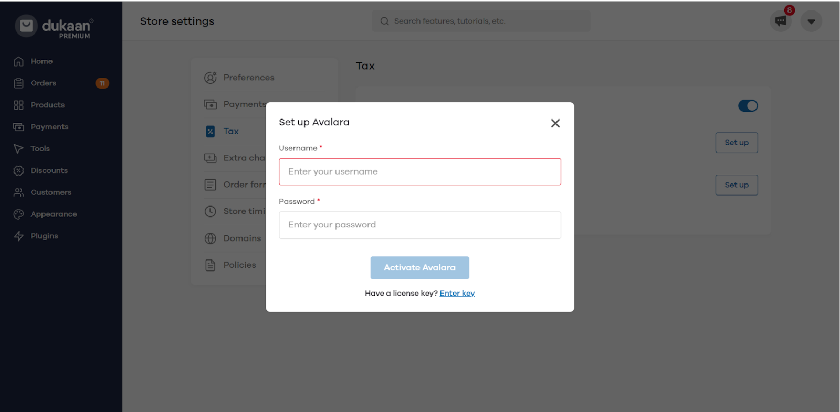Click the Store timings clock icon
The image size is (840, 412).
point(211,211)
